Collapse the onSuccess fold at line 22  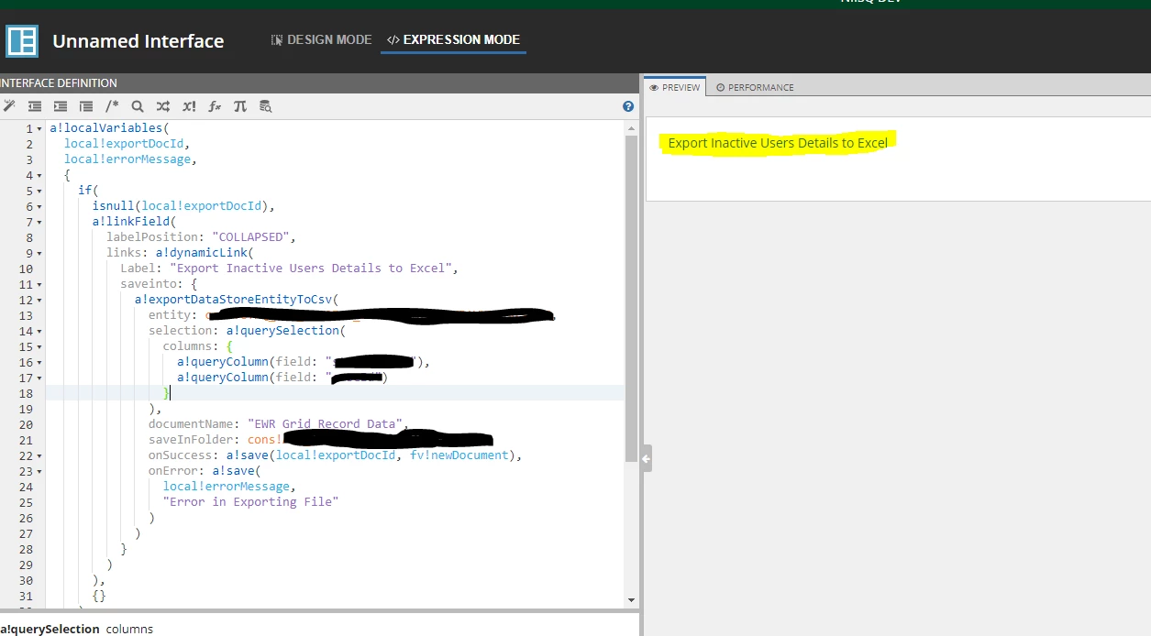tap(39, 456)
